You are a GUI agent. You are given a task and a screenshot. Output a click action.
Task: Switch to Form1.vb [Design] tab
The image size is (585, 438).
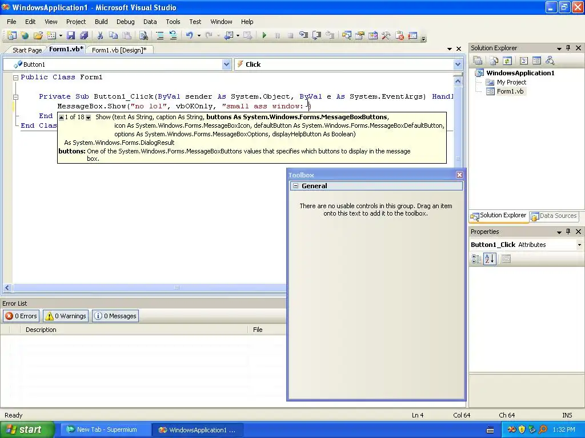coord(119,50)
